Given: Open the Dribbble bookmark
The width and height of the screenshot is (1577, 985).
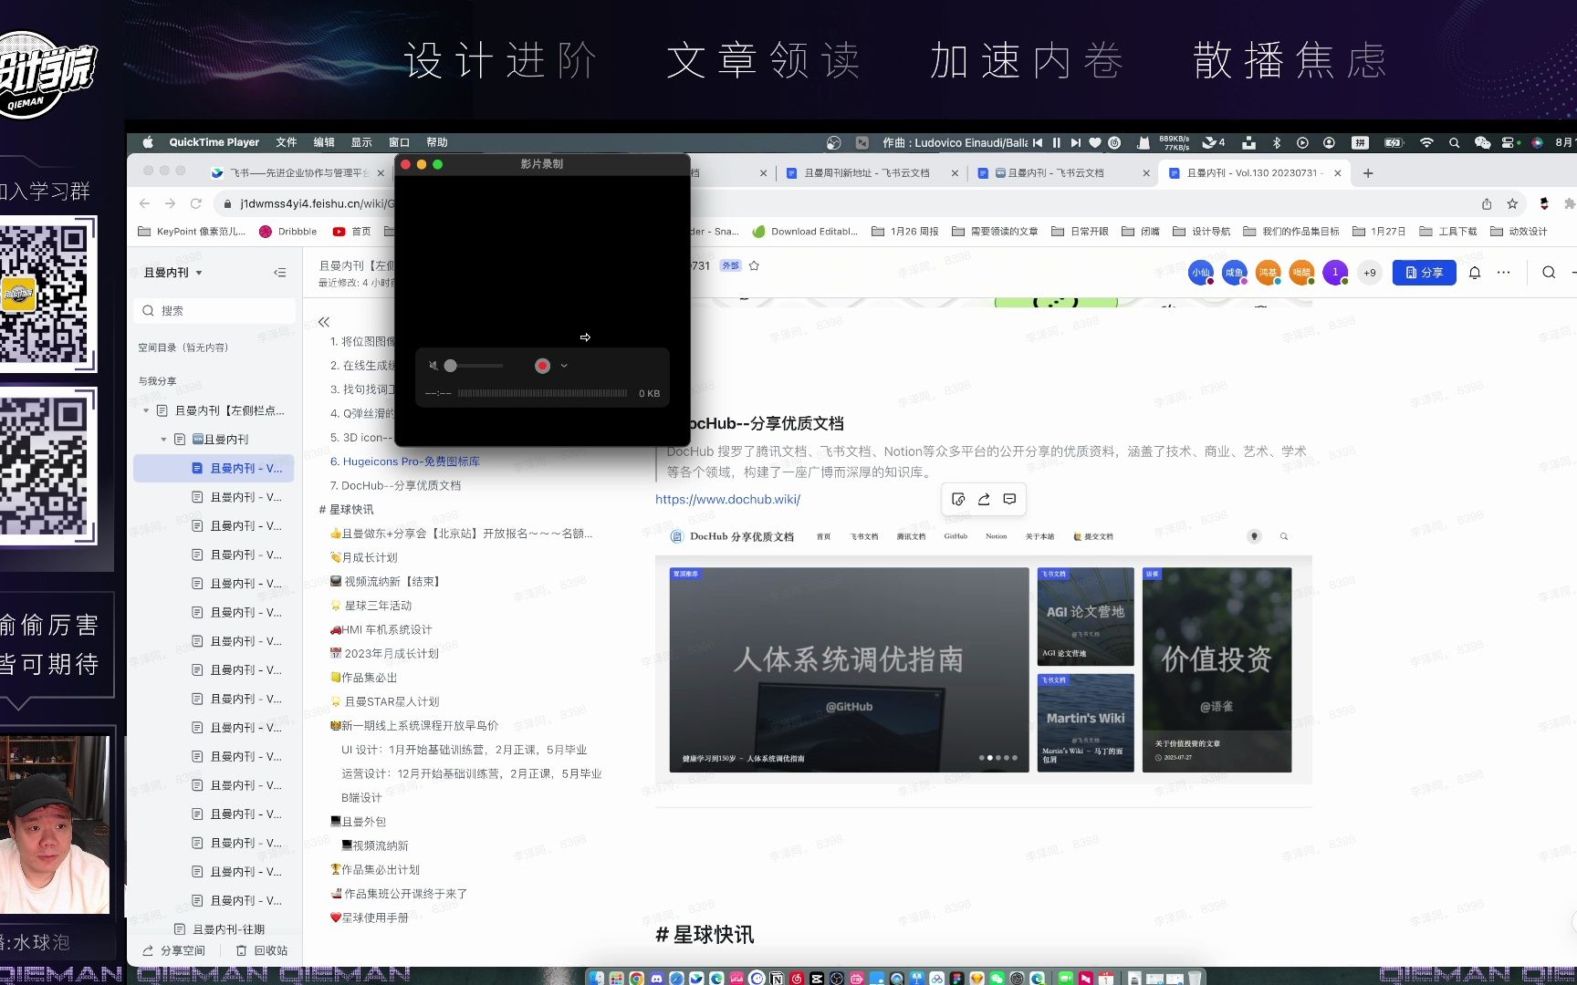Looking at the screenshot, I should pos(288,232).
